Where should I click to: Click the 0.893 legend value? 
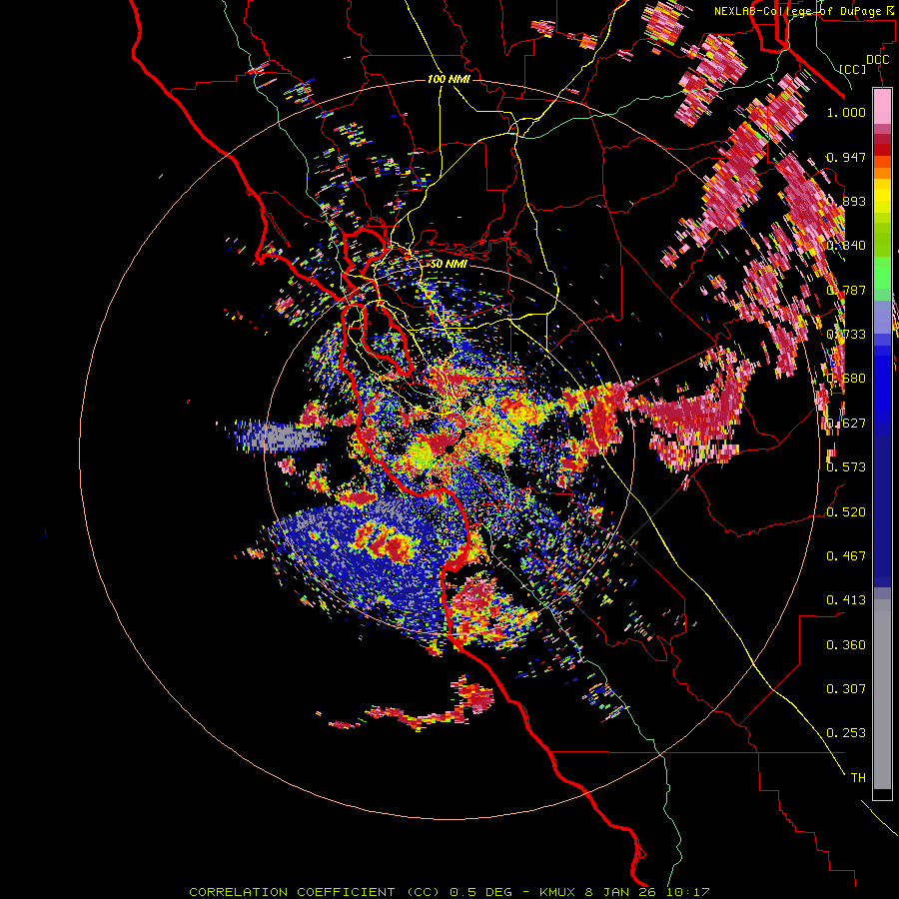tap(846, 201)
